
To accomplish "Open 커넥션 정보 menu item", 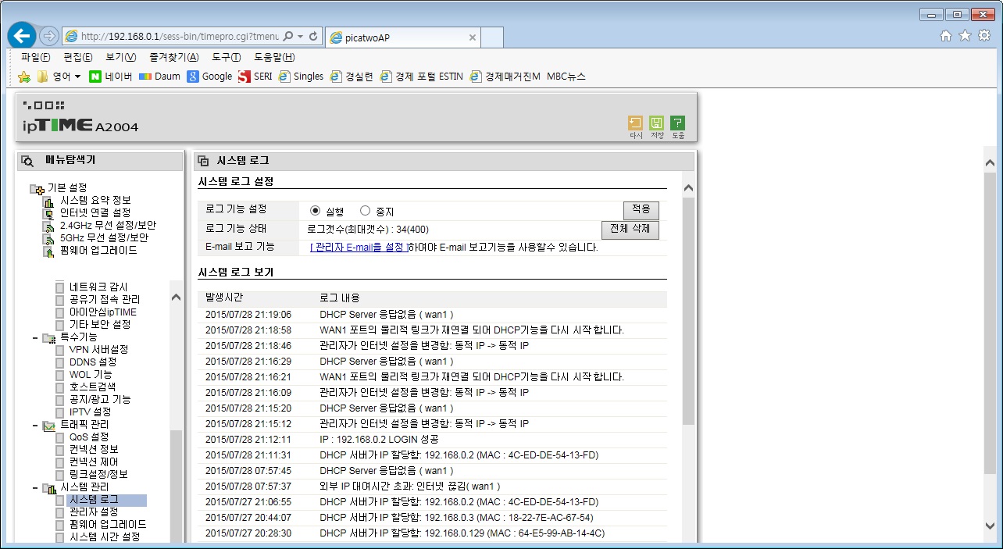I will pyautogui.click(x=94, y=450).
